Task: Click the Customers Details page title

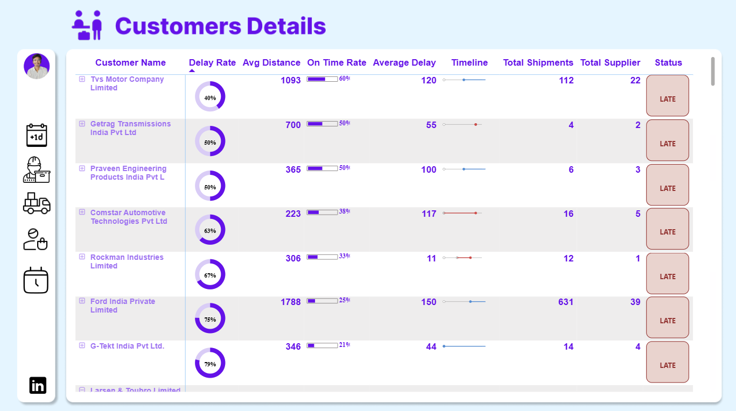Action: point(221,26)
